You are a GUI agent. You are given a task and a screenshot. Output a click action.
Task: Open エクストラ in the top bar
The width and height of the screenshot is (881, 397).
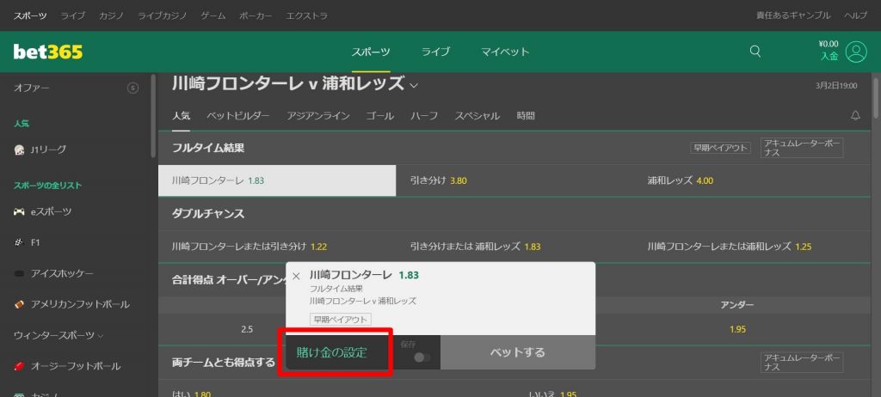[x=307, y=15]
